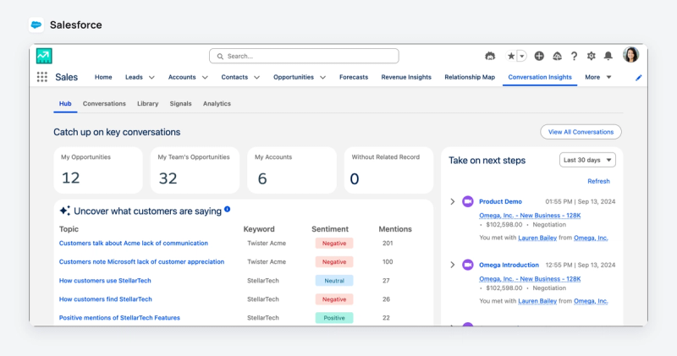Click info icon beside Uncover what customers are saying
The image size is (677, 356).
pos(227,209)
